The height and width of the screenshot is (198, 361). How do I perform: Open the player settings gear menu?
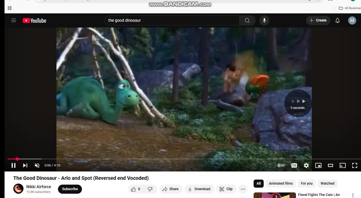pyautogui.click(x=306, y=165)
